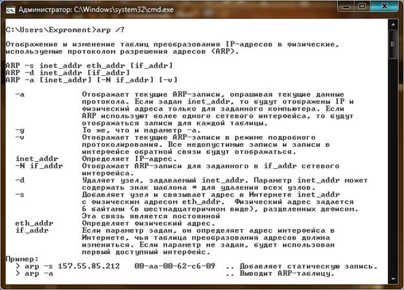Click the vertical scrollbar thumb
This screenshot has width=404, height=290.
pos(393,44)
